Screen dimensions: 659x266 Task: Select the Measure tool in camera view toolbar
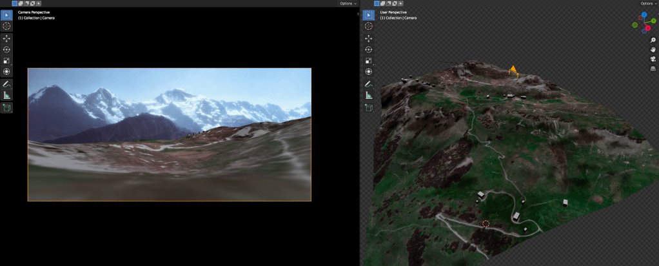[x=6, y=95]
